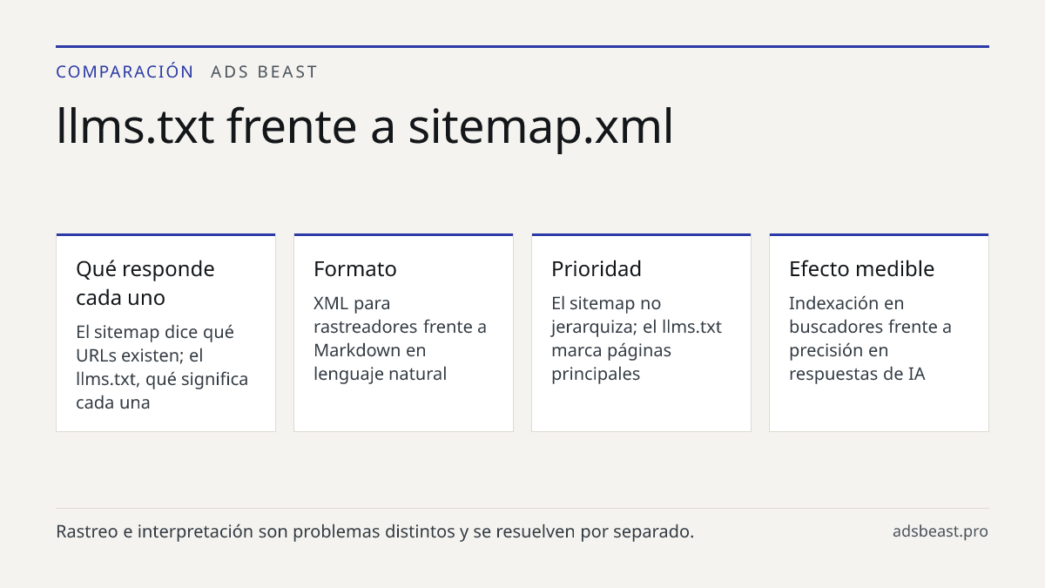The width and height of the screenshot is (1045, 588).
Task: Click the 'El sitemap no jerarquiza' description
Action: pos(637,339)
